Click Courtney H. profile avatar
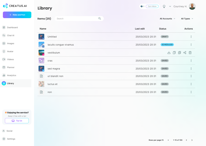The image size is (206, 146). coord(192,6)
